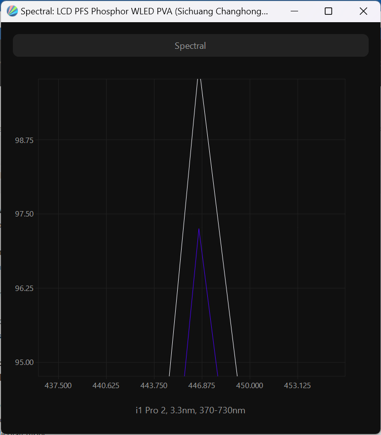381x435 pixels.
Task: Click the 443.750 x-axis label
Action: tap(154, 386)
